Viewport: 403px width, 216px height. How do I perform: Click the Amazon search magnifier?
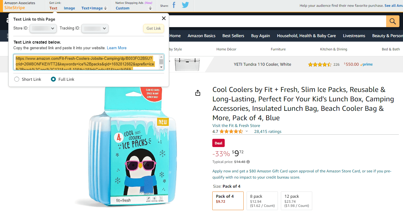point(393,21)
